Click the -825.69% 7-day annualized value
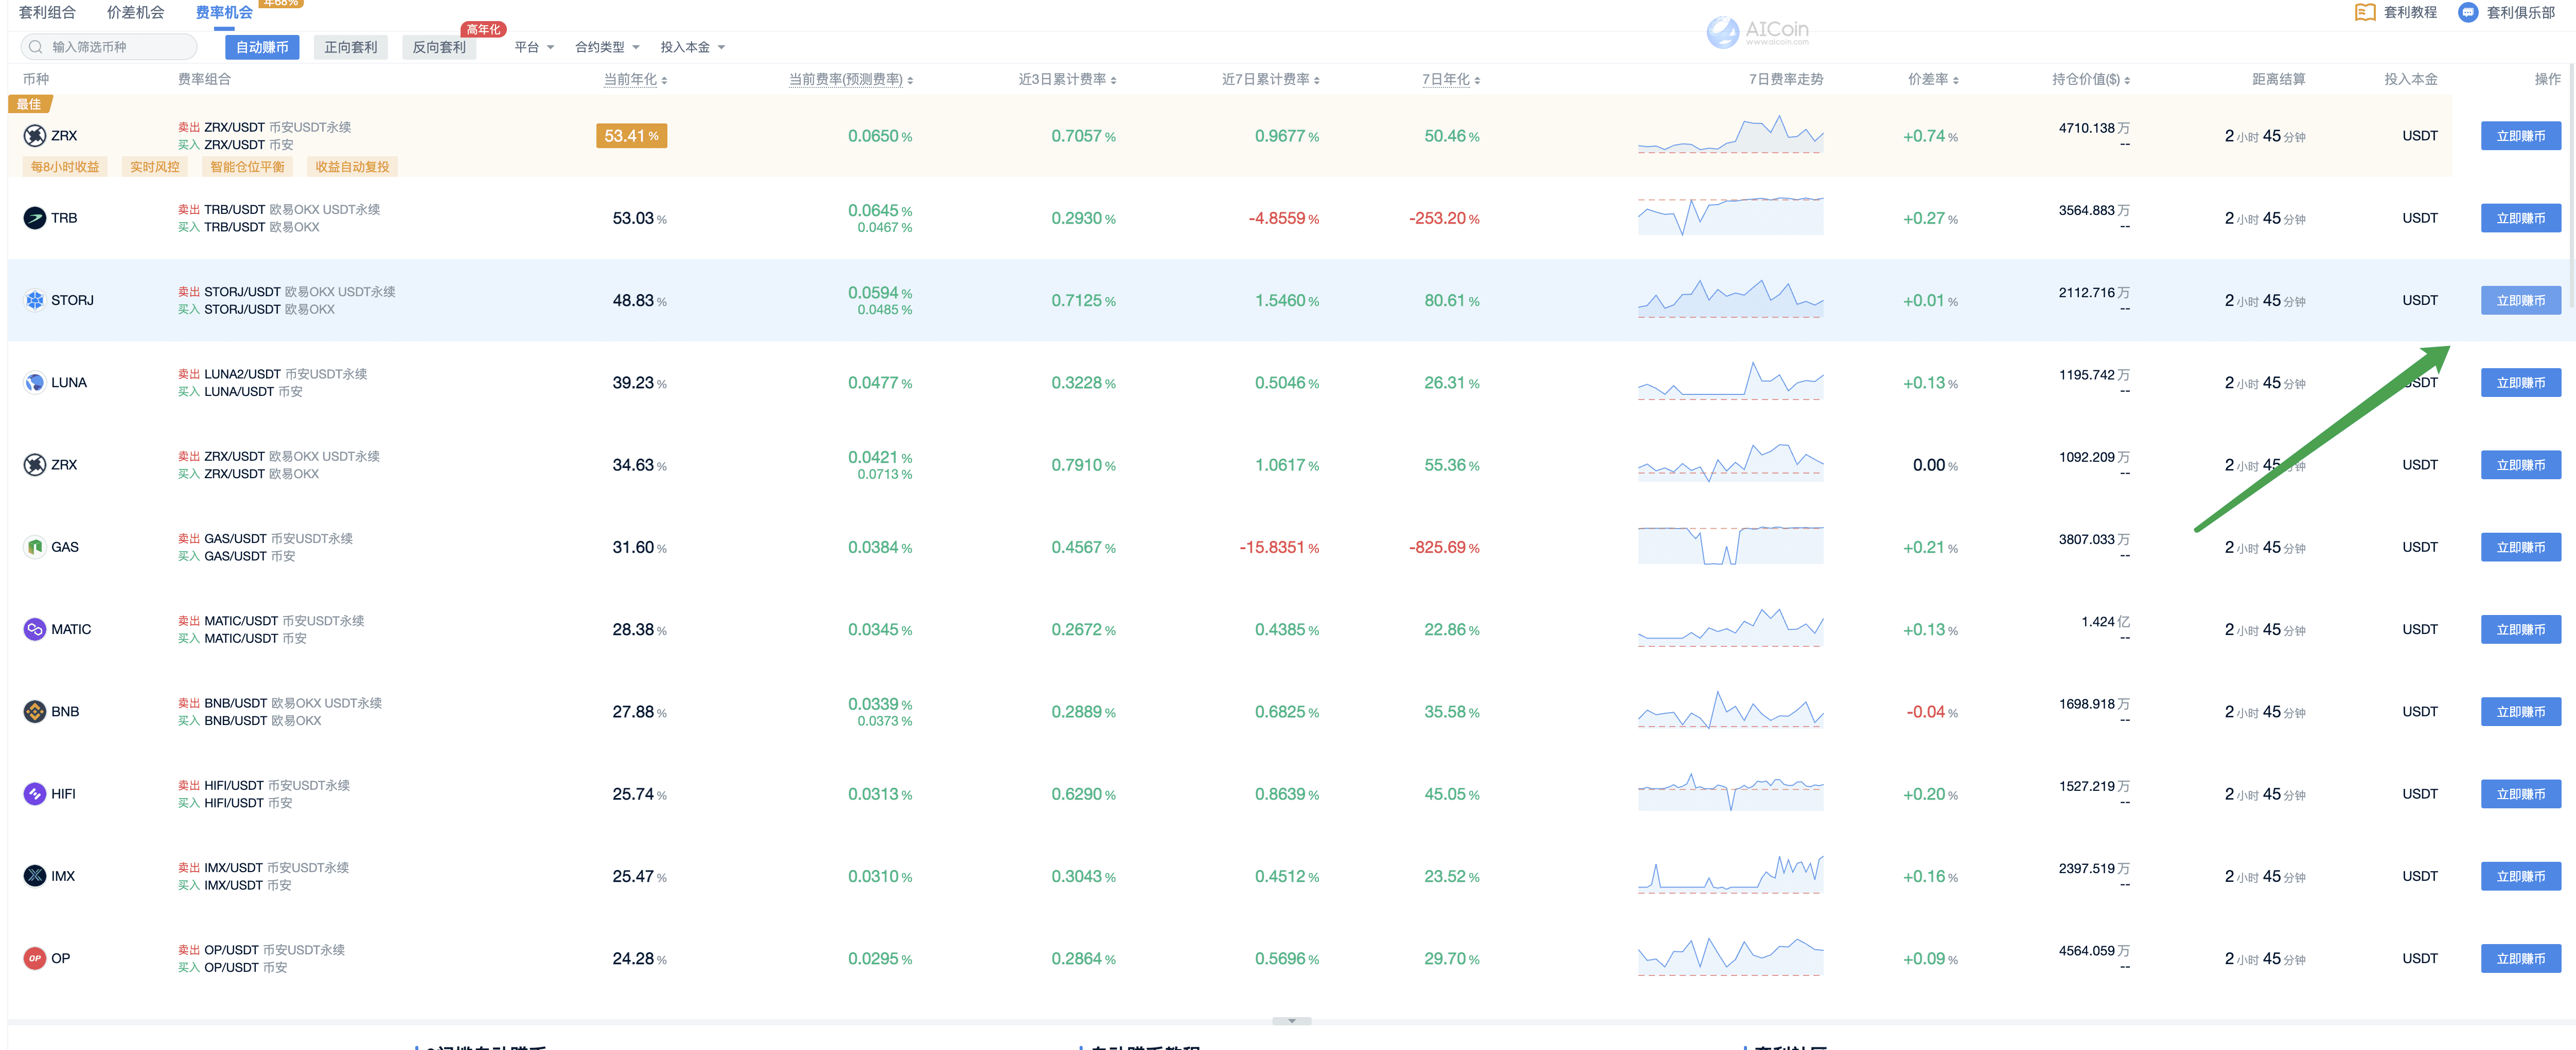Screen dimensions: 2576x1050 click(x=1444, y=548)
